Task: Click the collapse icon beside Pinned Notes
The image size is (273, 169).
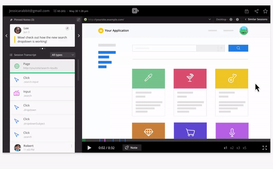Action: point(78,20)
